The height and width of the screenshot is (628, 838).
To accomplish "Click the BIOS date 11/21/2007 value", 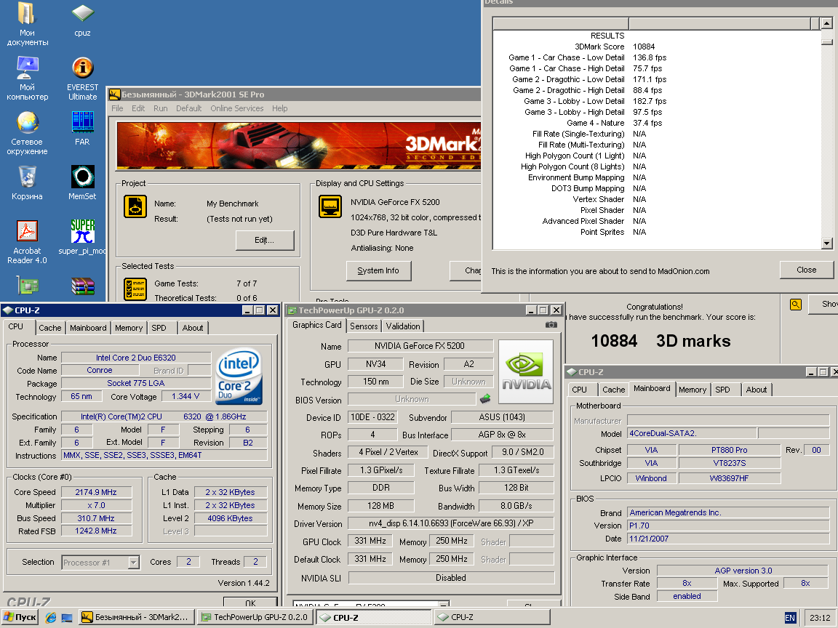I will (x=728, y=539).
